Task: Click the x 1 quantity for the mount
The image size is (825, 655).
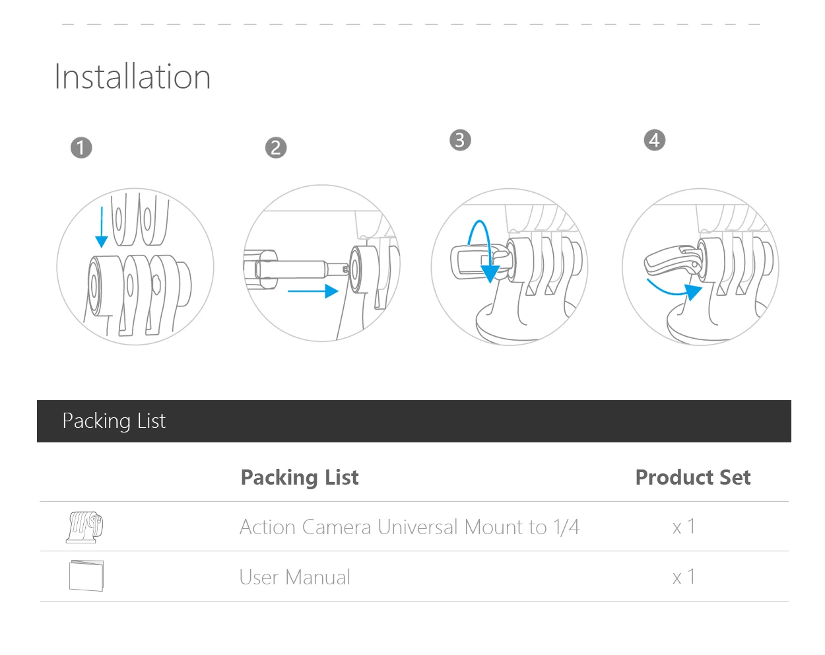Action: point(684,527)
